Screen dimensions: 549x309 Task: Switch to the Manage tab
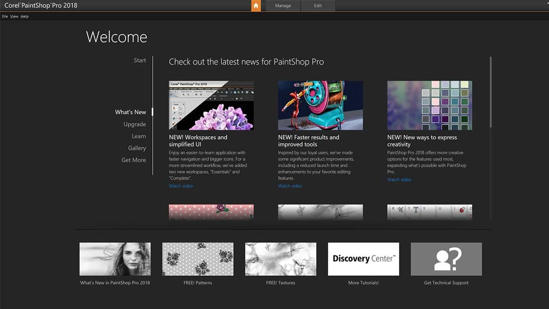pyautogui.click(x=283, y=5)
